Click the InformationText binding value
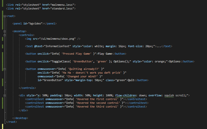The height and width of the screenshot is (129, 207). tap(58, 46)
